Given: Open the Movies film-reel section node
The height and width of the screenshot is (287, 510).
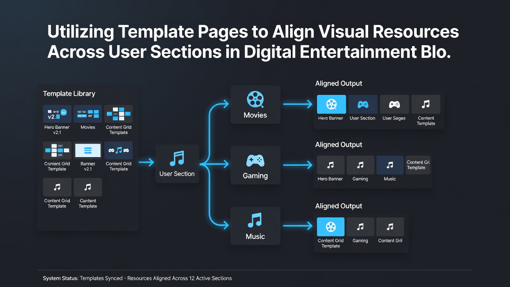Looking at the screenshot, I should [x=255, y=104].
